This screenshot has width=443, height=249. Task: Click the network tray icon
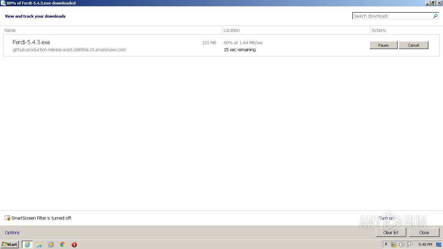pyautogui.click(x=394, y=245)
